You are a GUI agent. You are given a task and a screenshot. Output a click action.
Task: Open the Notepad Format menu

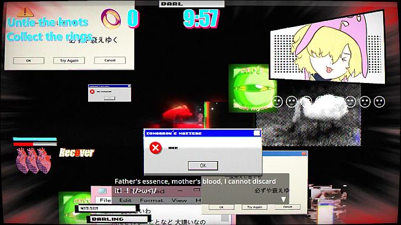click(152, 200)
